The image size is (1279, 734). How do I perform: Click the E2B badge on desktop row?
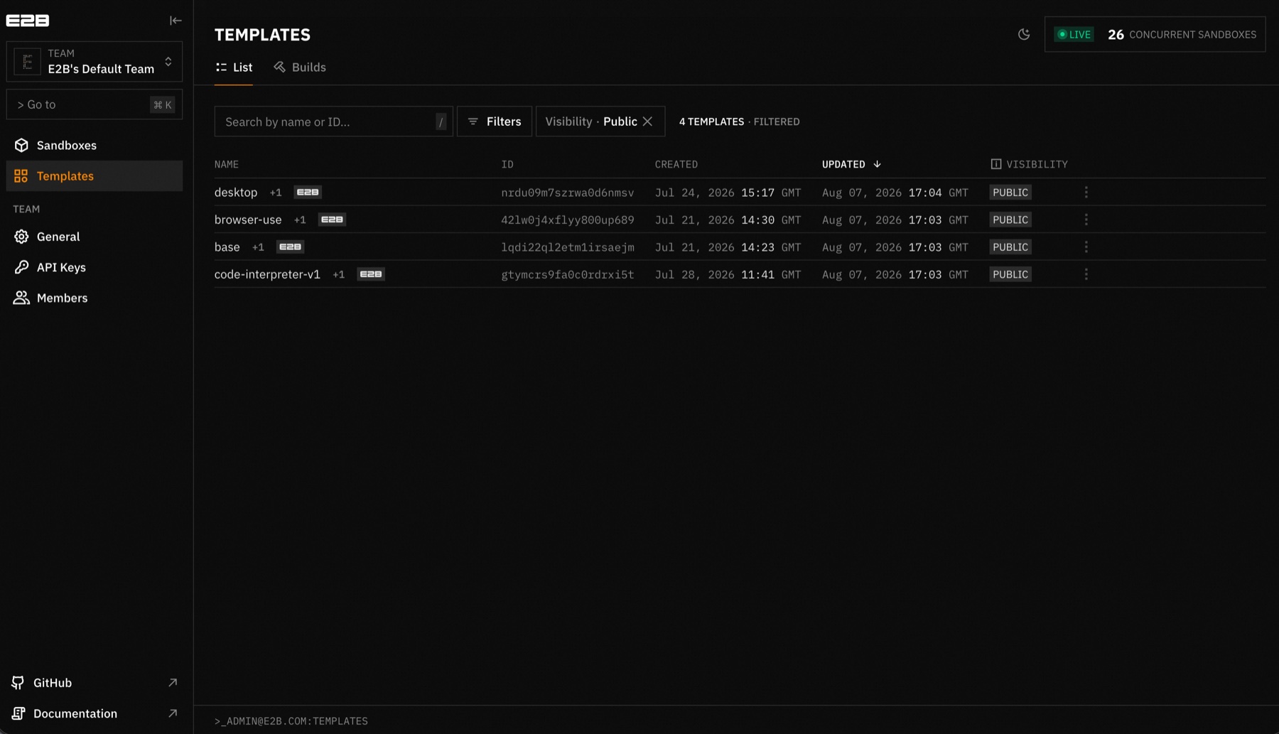coord(308,193)
